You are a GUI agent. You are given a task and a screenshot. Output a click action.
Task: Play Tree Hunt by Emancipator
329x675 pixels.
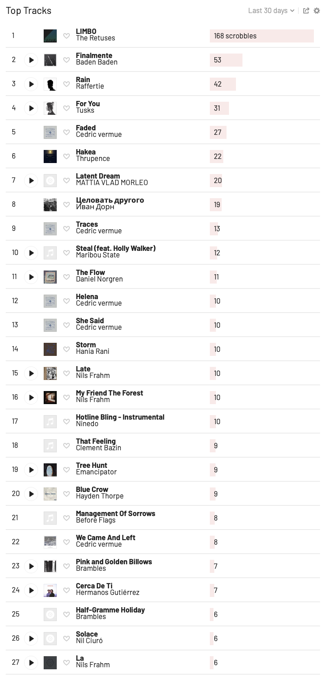point(31,470)
